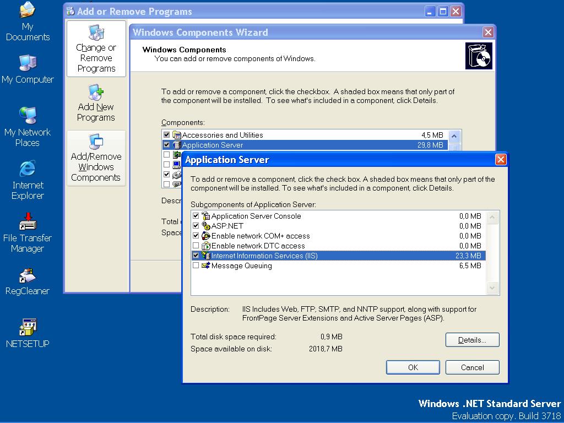Select 'Accessories and Utilities' row in wizard
The image size is (564, 423).
(304, 135)
